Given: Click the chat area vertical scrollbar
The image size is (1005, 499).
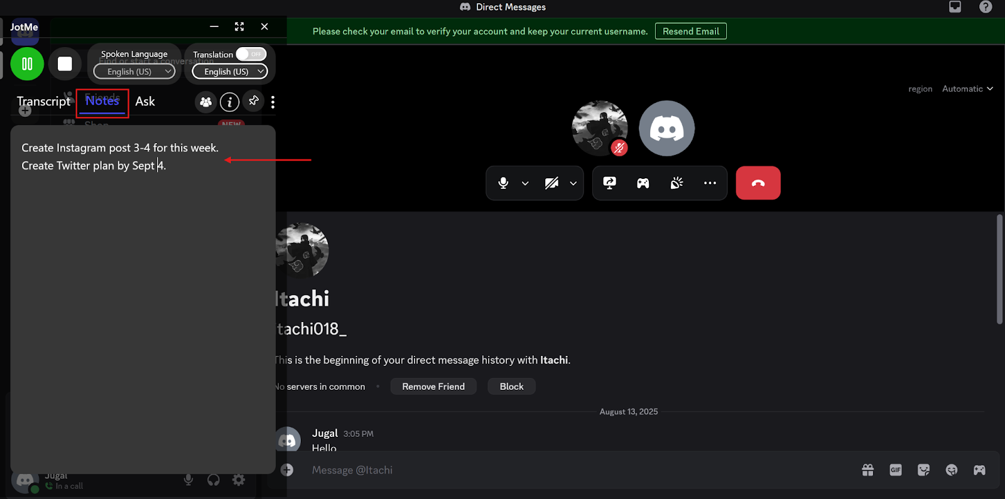Looking at the screenshot, I should pyautogui.click(x=999, y=269).
